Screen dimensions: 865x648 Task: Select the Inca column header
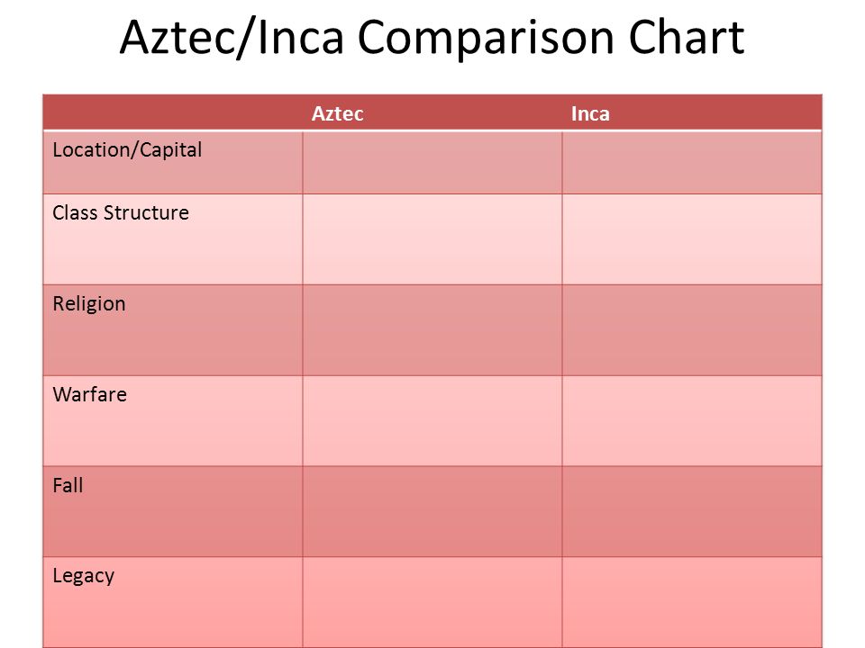[590, 113]
